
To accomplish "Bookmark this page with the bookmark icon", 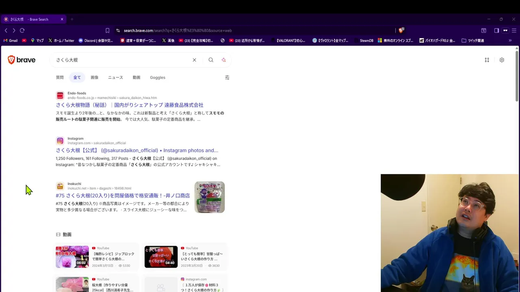I will pos(107,30).
